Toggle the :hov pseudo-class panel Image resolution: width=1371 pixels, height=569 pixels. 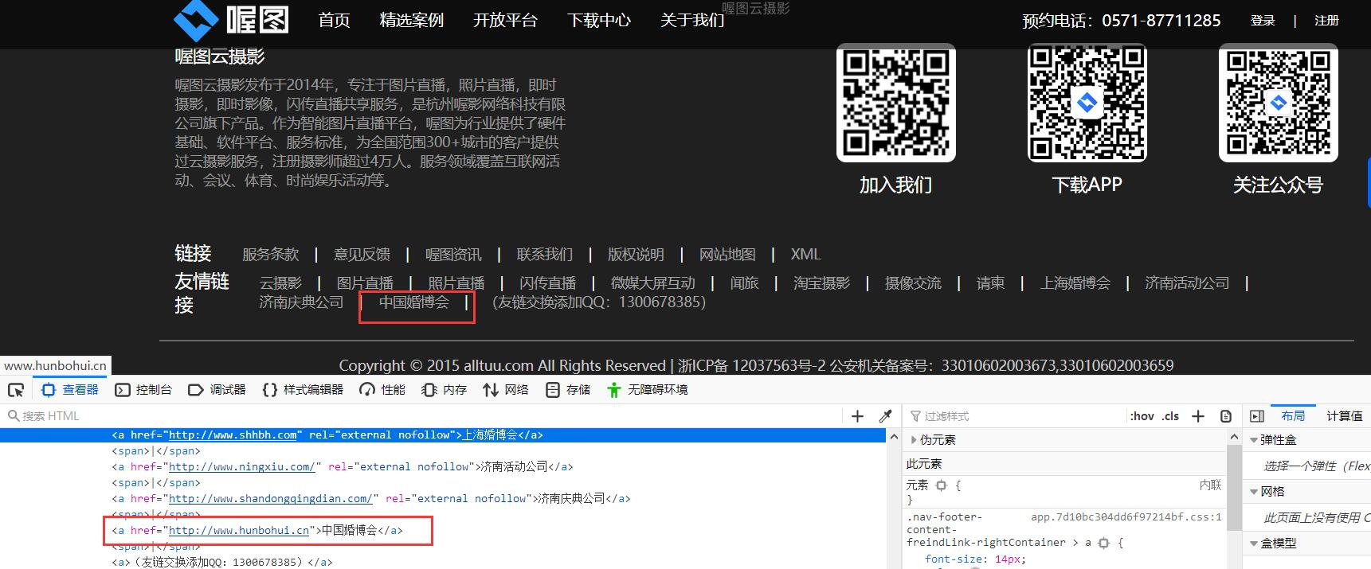coord(1142,416)
